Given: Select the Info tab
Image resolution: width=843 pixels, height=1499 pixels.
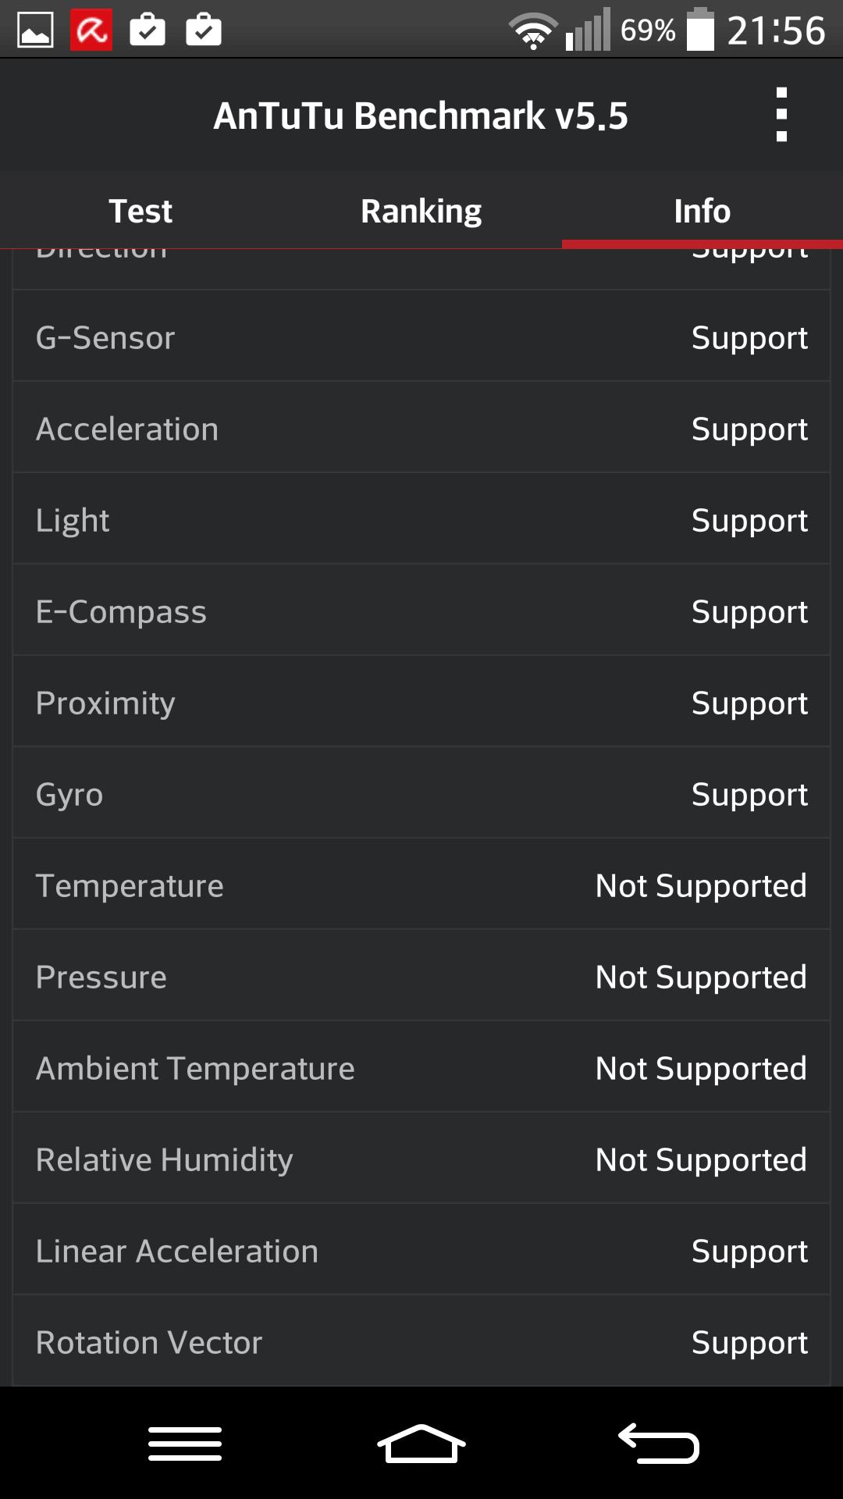Looking at the screenshot, I should [x=702, y=211].
